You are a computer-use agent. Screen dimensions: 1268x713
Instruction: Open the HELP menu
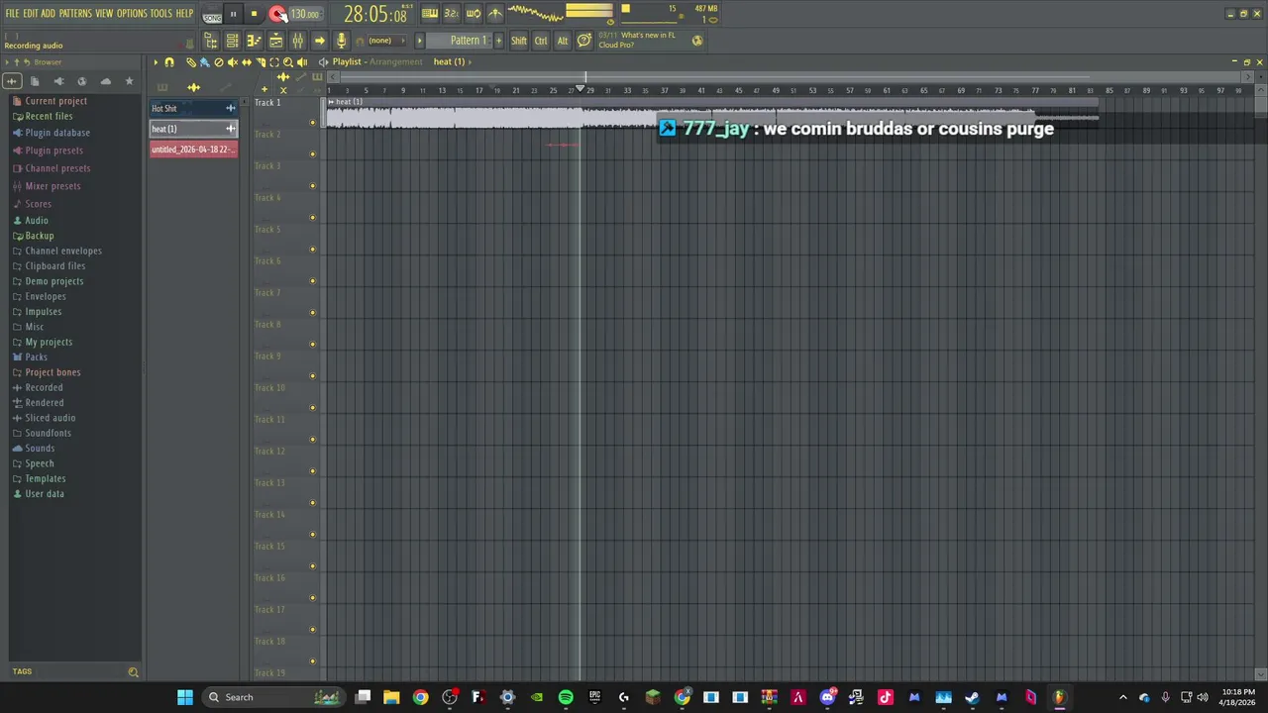click(184, 13)
